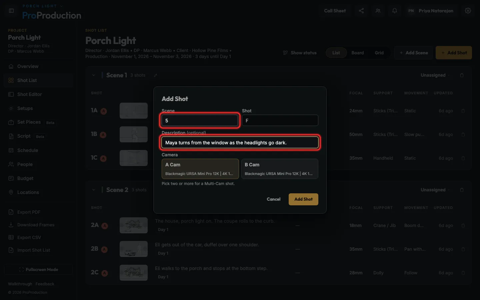Open Schedule in the sidebar

click(x=39, y=150)
